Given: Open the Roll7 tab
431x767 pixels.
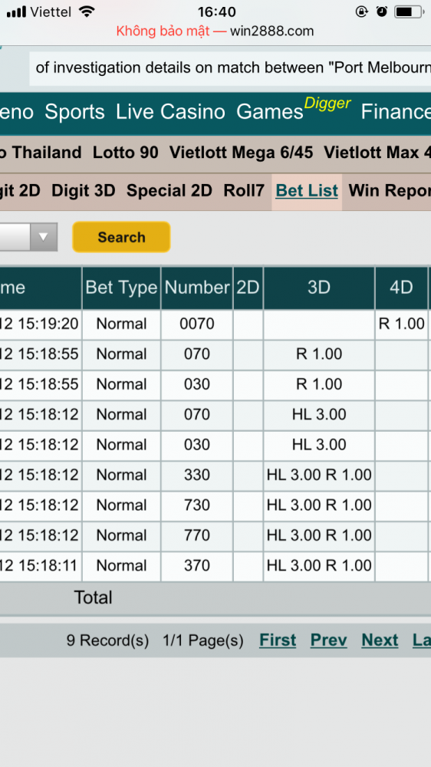Looking at the screenshot, I should point(244,191).
